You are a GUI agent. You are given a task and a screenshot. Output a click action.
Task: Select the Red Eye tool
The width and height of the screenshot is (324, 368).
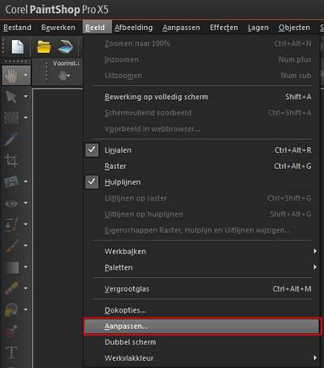[11, 203]
